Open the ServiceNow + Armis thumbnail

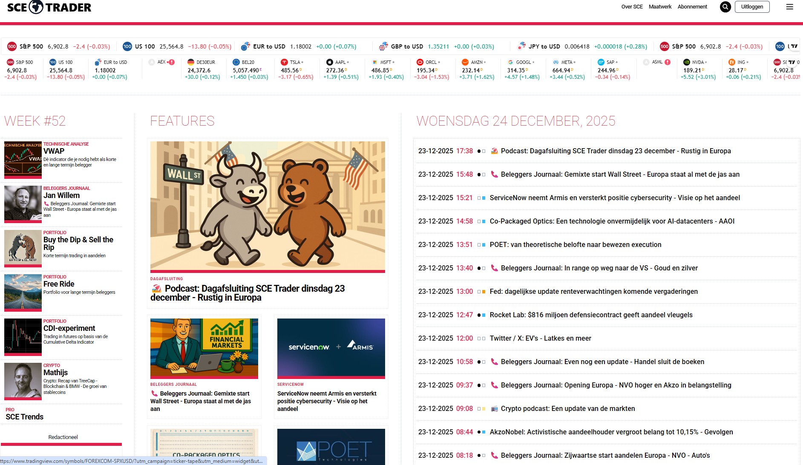[331, 348]
